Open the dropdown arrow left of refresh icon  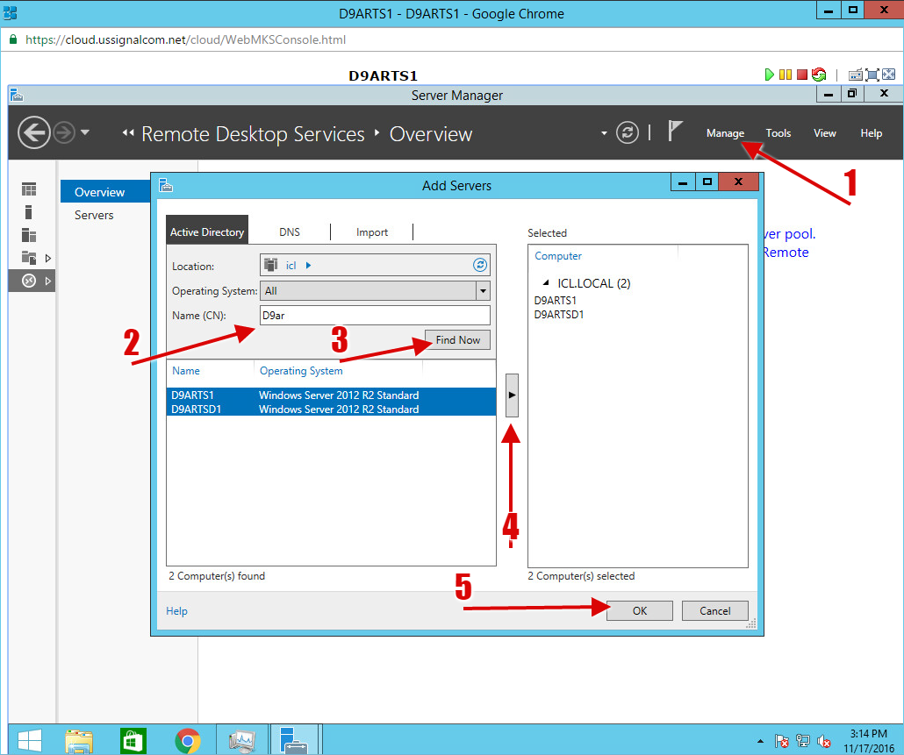pos(604,133)
